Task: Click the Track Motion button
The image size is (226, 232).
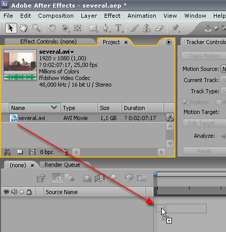Action: click(204, 56)
